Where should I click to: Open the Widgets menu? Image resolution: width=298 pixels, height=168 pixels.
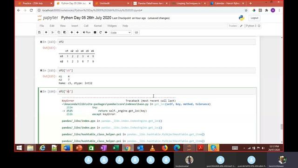pyautogui.click(x=112, y=26)
